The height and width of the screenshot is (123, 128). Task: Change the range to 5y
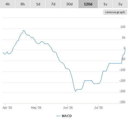[120, 4]
